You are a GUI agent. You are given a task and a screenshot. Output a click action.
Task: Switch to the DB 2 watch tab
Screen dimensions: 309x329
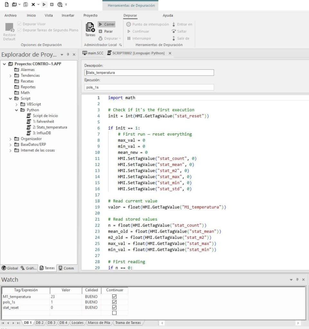tap(40, 323)
